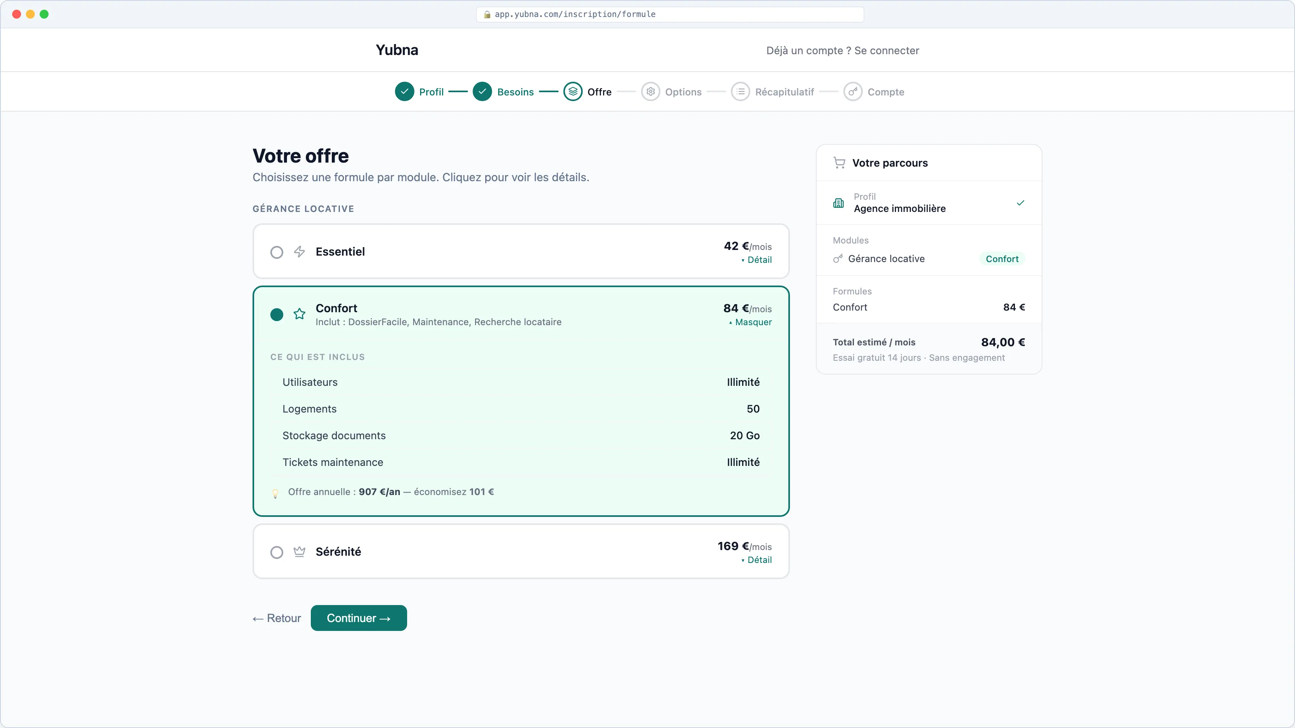
Task: Click the Yubna logo
Action: pos(397,50)
